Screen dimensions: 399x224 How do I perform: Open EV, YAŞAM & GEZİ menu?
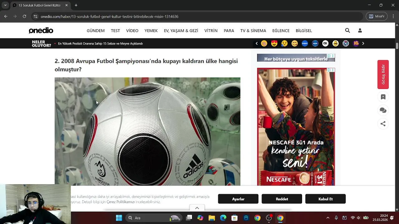click(x=181, y=30)
